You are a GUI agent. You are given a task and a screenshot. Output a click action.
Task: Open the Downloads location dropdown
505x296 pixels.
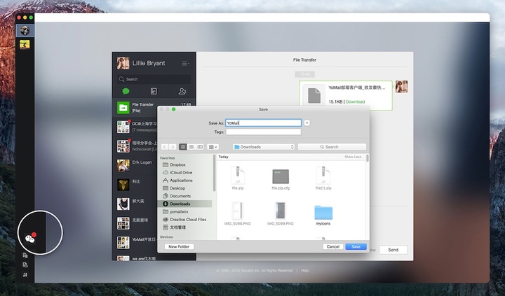[262, 147]
